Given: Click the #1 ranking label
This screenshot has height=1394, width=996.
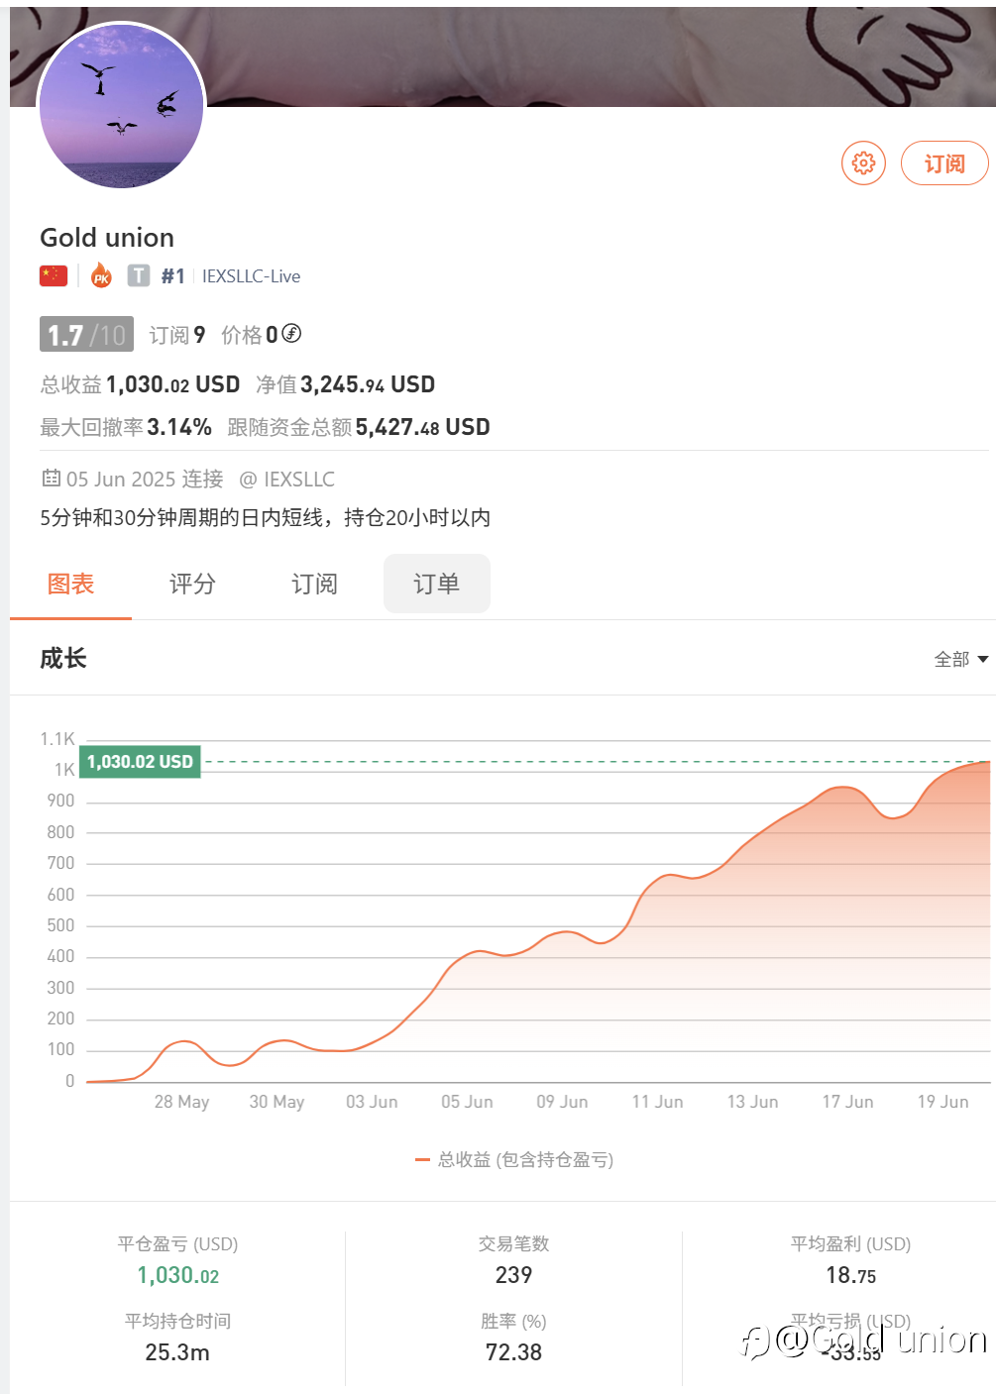Looking at the screenshot, I should (172, 276).
